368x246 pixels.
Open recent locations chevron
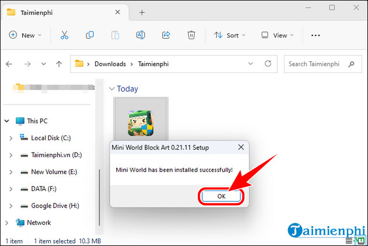click(x=44, y=64)
